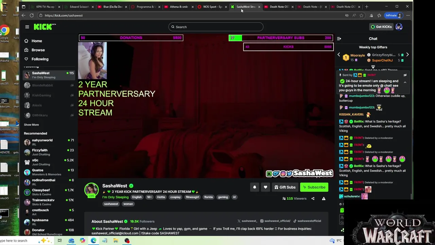Switch to the KPN TV tab
This screenshot has height=245, width=435.
coord(45,7)
